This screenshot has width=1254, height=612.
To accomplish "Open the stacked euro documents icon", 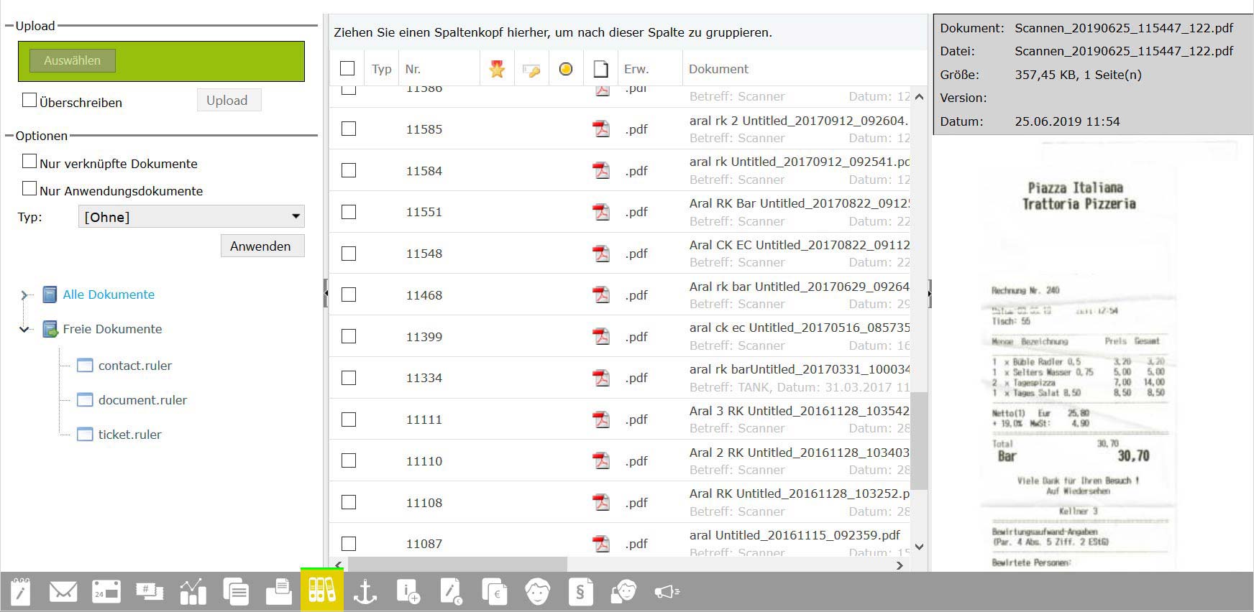I will pos(495,592).
